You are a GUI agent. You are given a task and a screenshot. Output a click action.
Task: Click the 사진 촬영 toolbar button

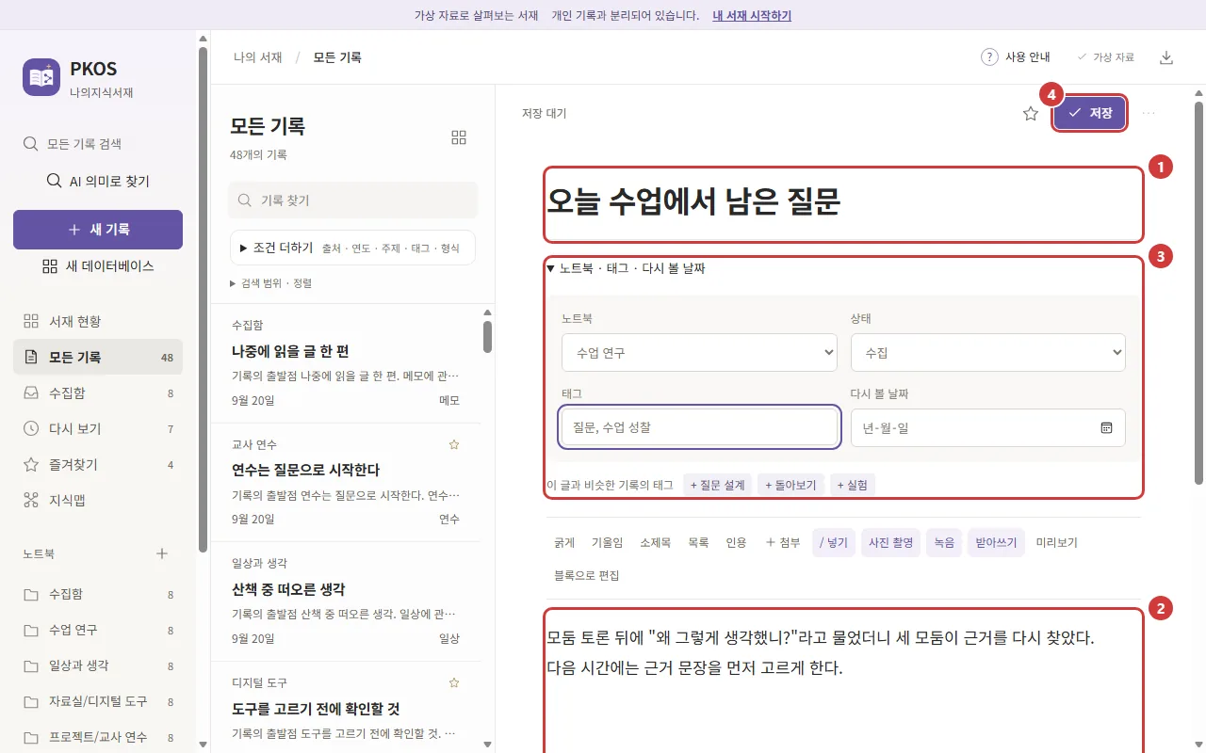point(890,542)
